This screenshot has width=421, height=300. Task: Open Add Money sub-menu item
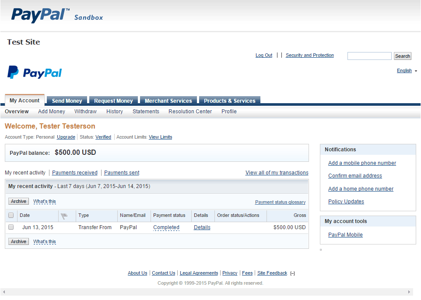point(52,112)
